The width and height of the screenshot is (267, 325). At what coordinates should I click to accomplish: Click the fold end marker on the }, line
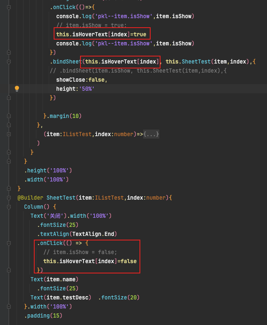tap(9, 125)
